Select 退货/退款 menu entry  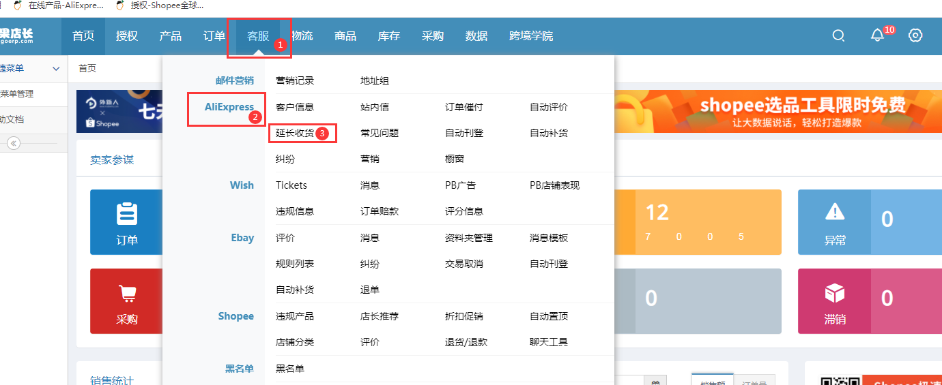466,342
